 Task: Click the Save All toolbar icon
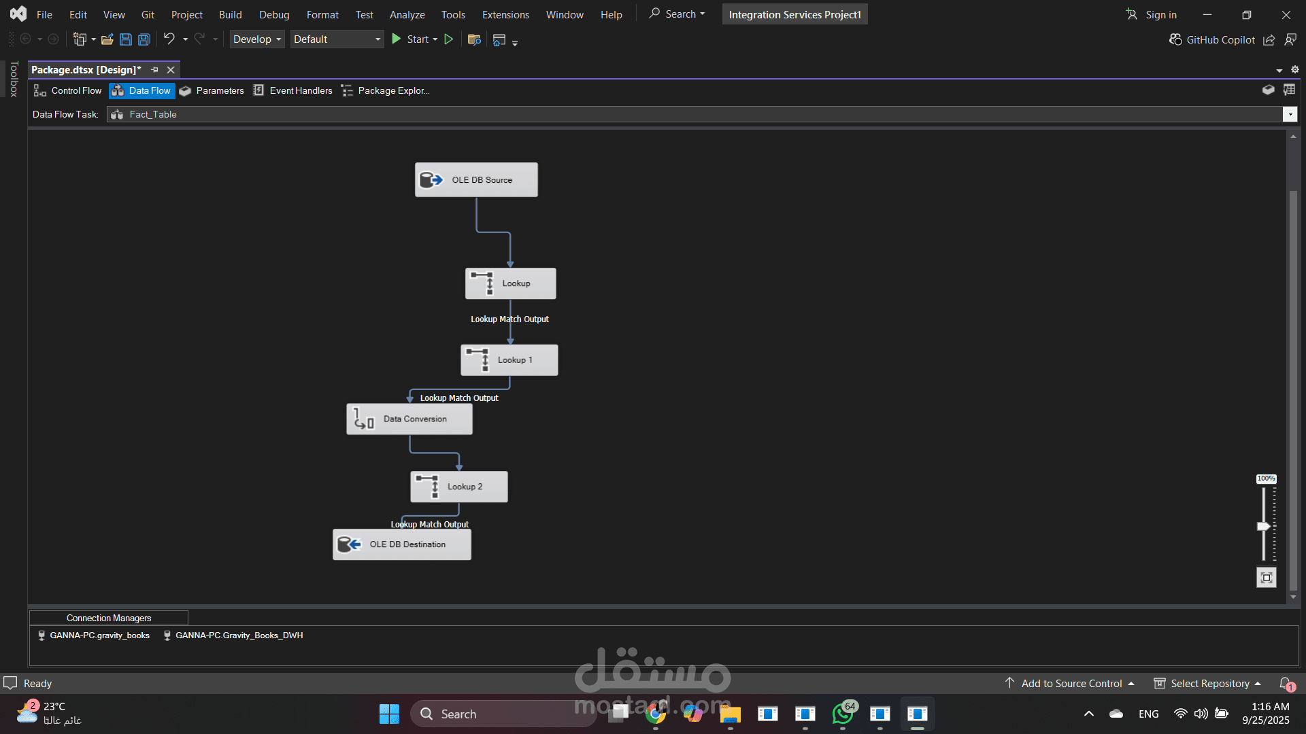coord(144,39)
